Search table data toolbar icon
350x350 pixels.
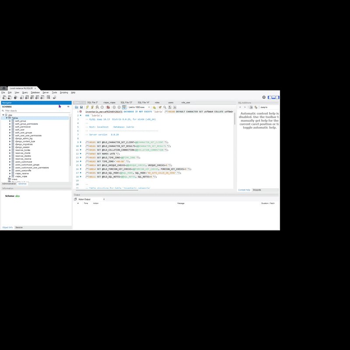[49, 97]
